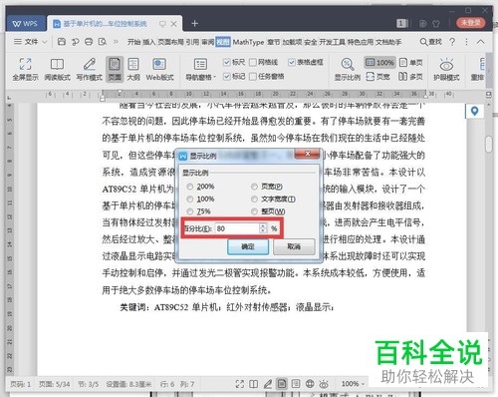Image resolution: width=498 pixels, height=397 pixels.
Task: Switch to 大纲 outline view
Action: pos(133,69)
